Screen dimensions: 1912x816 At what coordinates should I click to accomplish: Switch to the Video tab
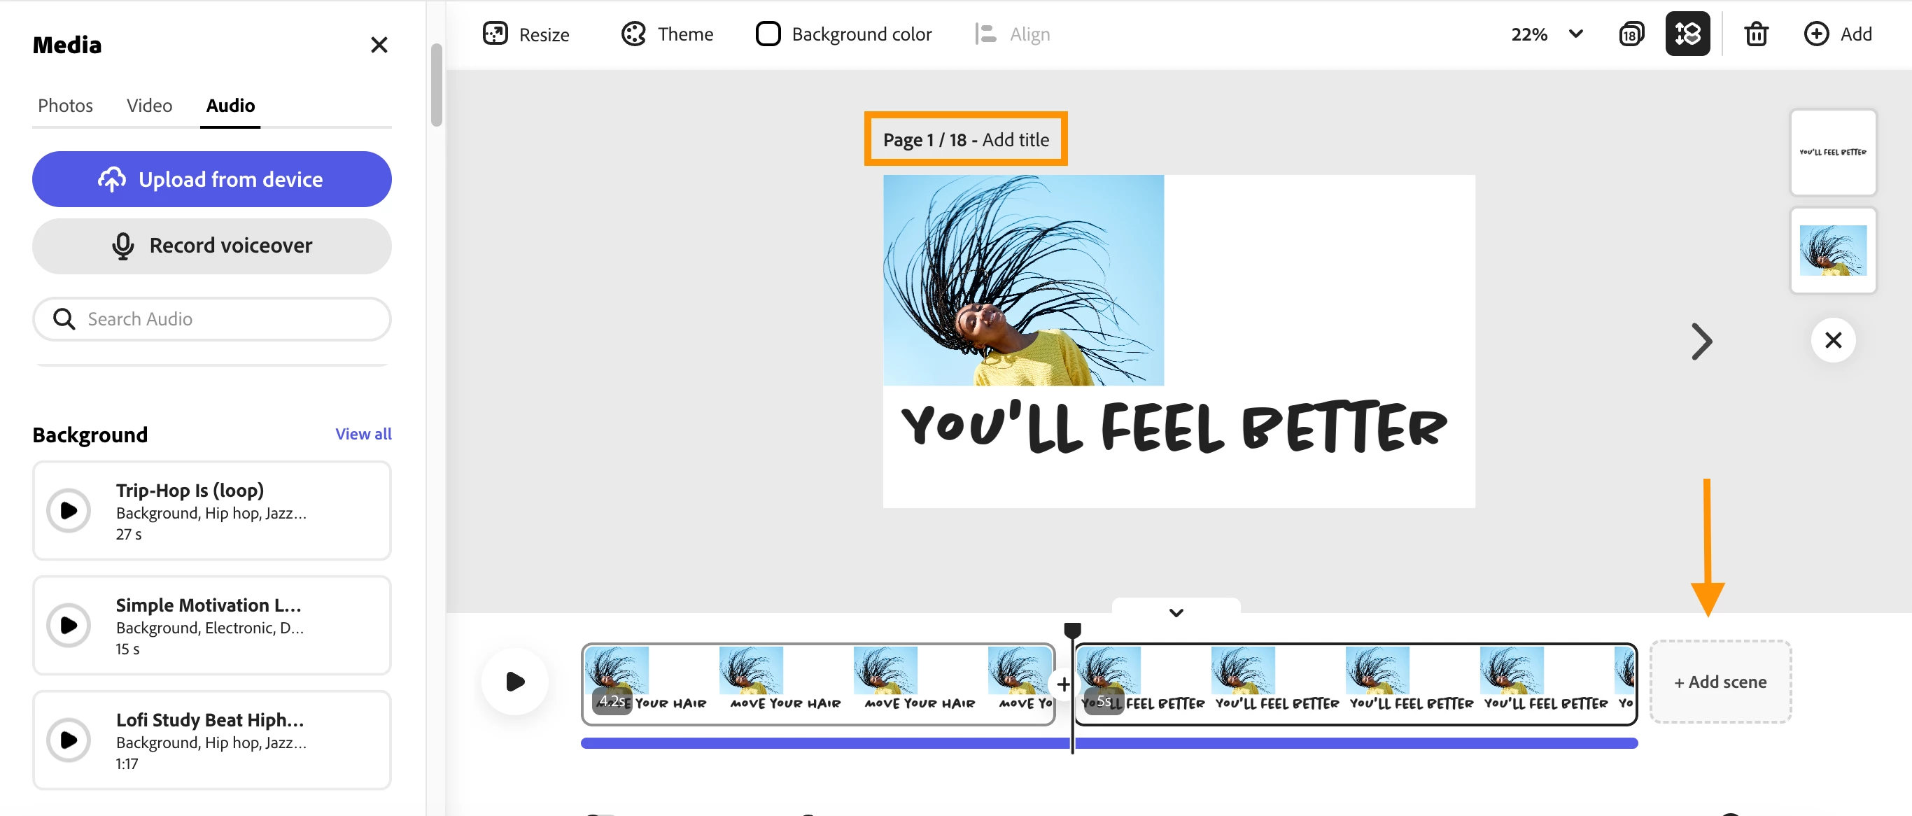coord(149,106)
